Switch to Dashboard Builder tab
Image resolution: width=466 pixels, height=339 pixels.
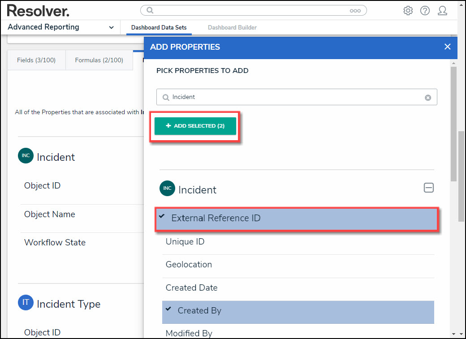[x=232, y=28]
